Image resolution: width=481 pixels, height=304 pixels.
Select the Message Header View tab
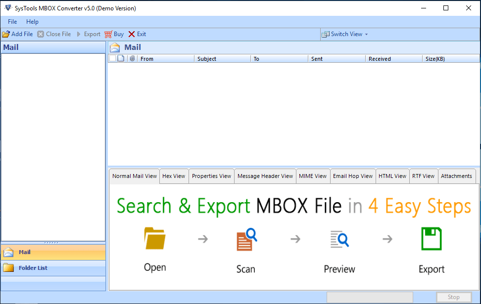click(265, 176)
